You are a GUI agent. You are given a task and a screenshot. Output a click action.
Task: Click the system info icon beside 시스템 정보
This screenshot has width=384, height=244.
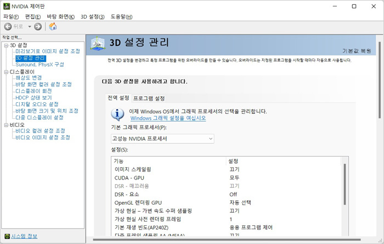[x=7, y=236]
